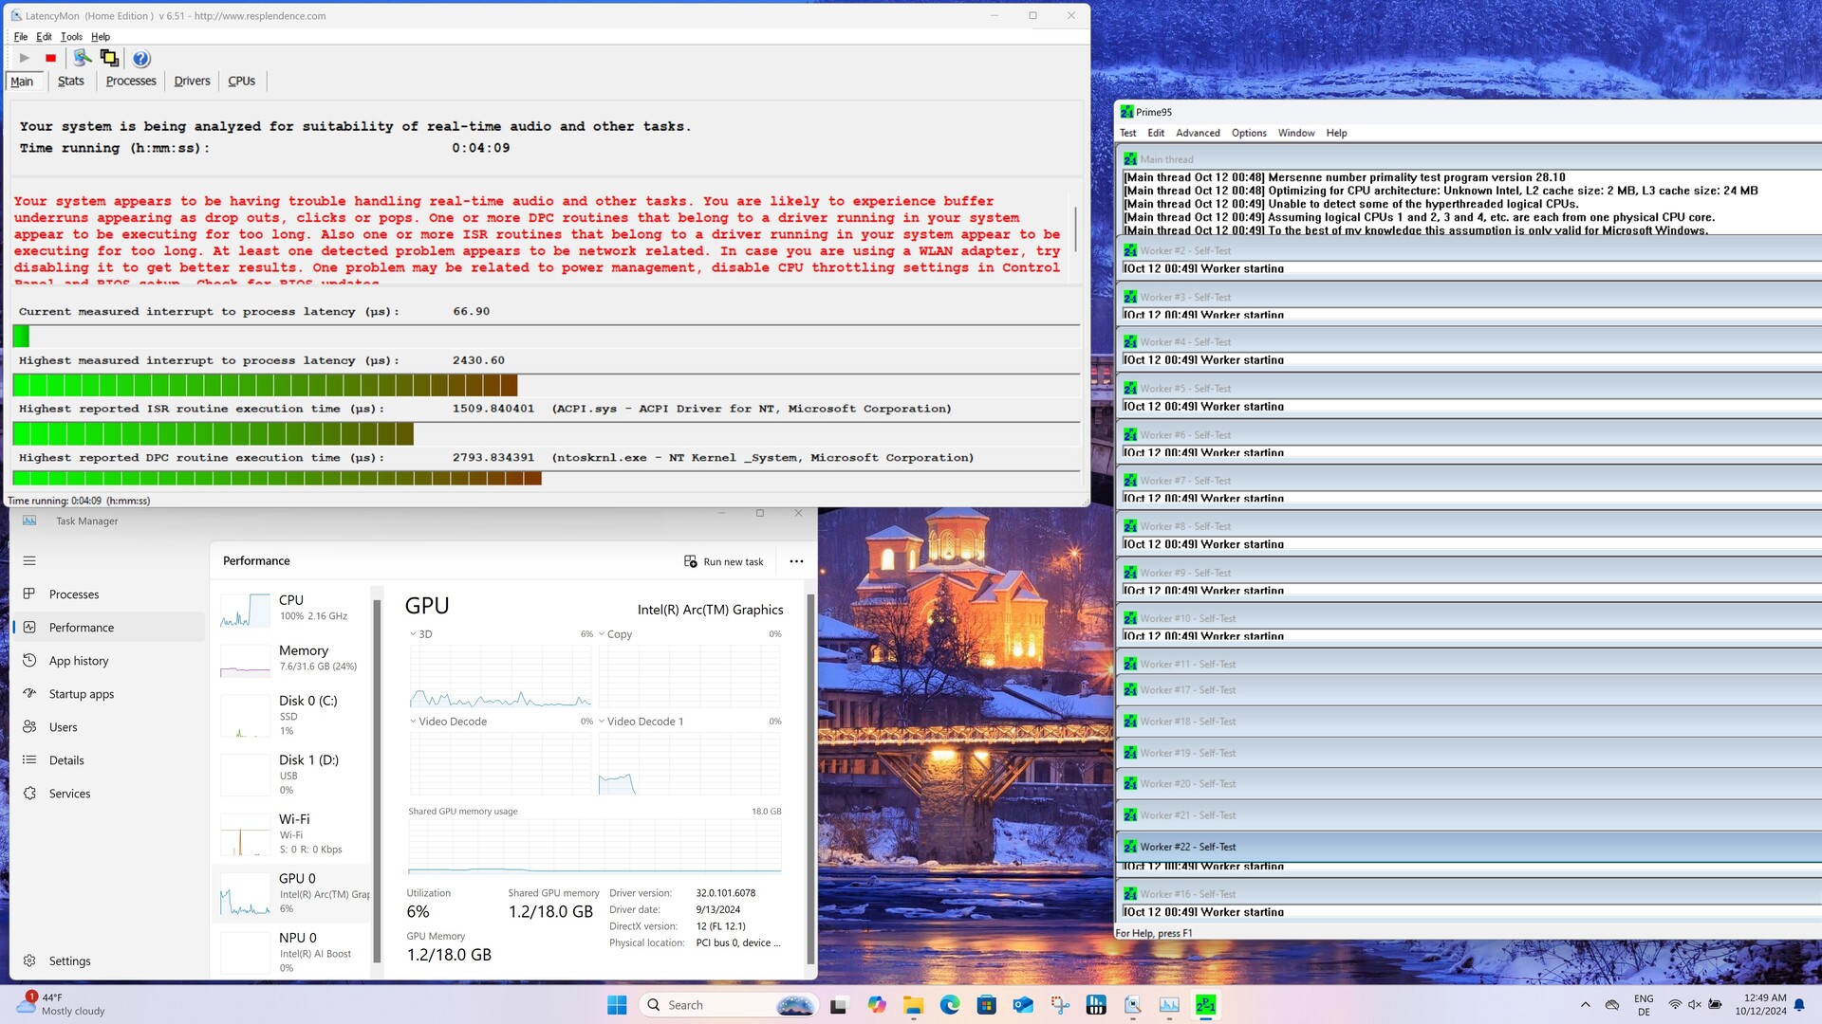Stop monitoring with the red stop icon in LatencyMon

[50, 58]
